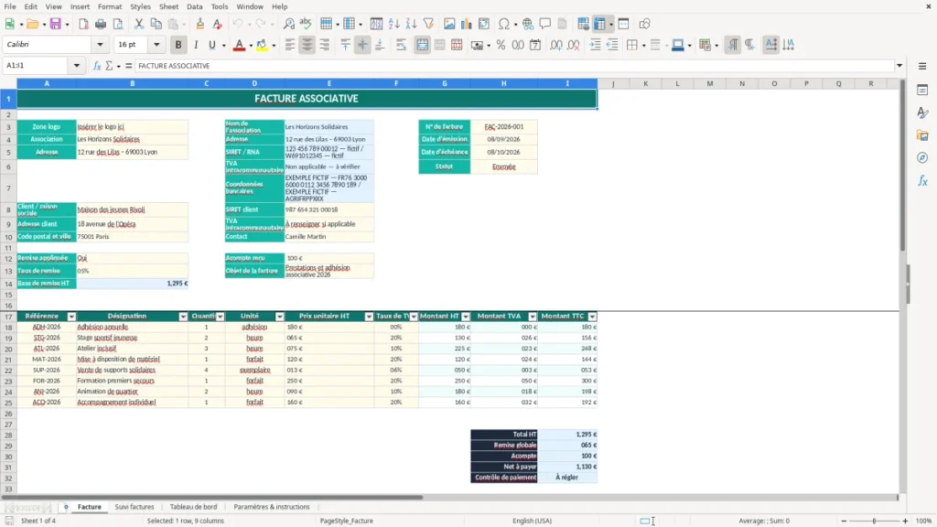This screenshot has height=527, width=937.
Task: Open Borders dropdown arrow
Action: [x=643, y=45]
